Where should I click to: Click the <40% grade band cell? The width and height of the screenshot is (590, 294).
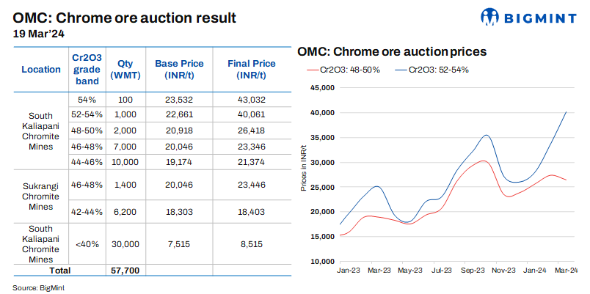[x=89, y=243]
